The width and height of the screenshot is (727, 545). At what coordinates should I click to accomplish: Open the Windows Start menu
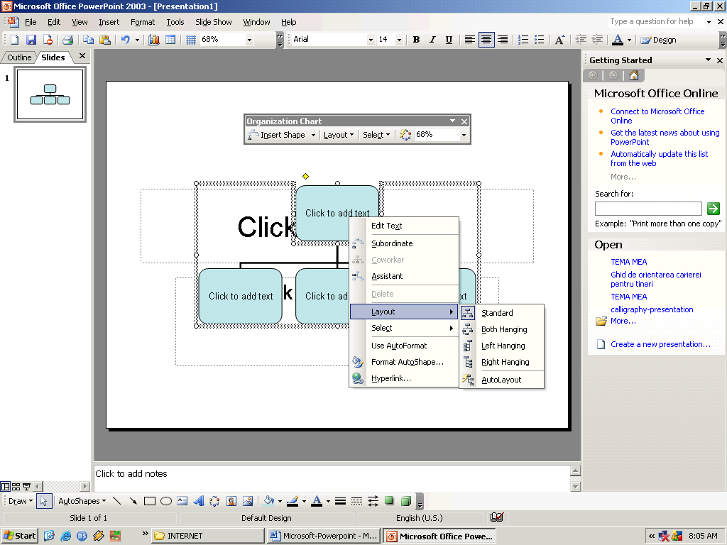21,536
